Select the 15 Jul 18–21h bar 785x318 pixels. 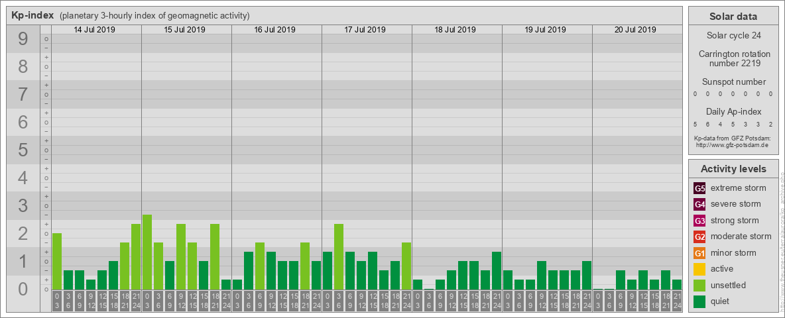[x=215, y=257]
